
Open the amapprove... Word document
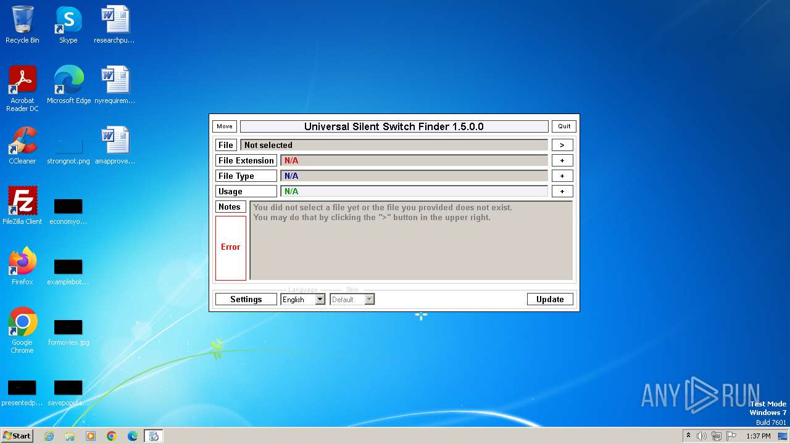click(114, 146)
